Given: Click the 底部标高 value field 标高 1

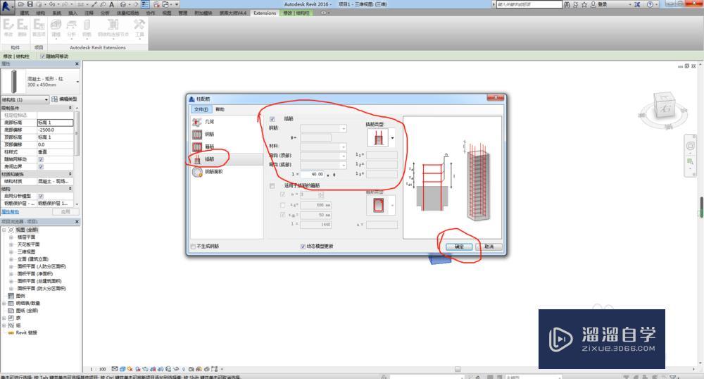Looking at the screenshot, I should (x=55, y=123).
